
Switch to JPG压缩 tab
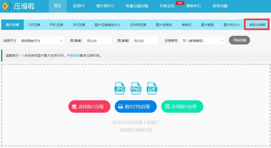79,25
